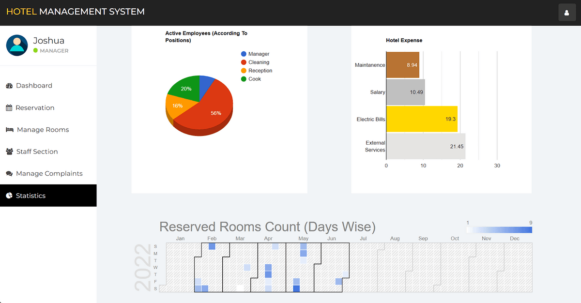This screenshot has height=303, width=581.
Task: Click the Staff Section people icon
Action: (x=9, y=151)
